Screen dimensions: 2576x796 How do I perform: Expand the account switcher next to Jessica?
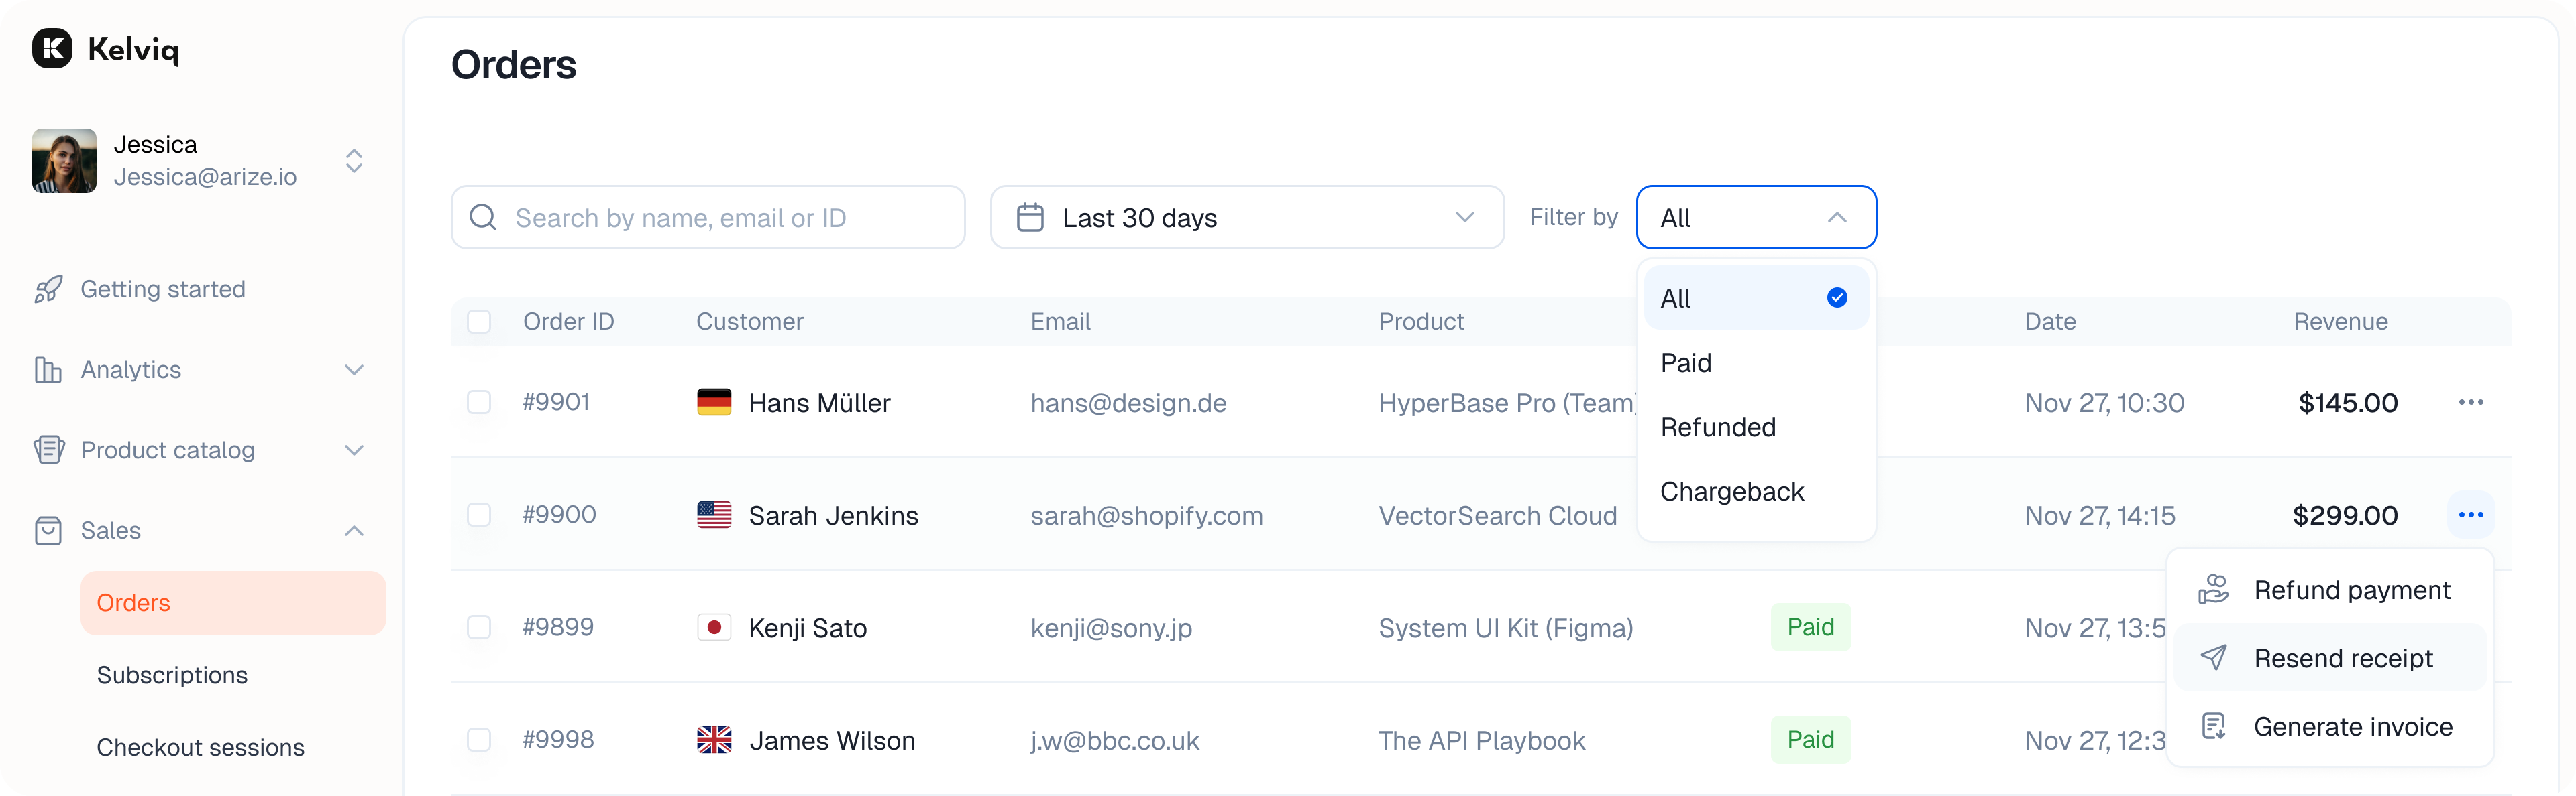click(x=354, y=161)
